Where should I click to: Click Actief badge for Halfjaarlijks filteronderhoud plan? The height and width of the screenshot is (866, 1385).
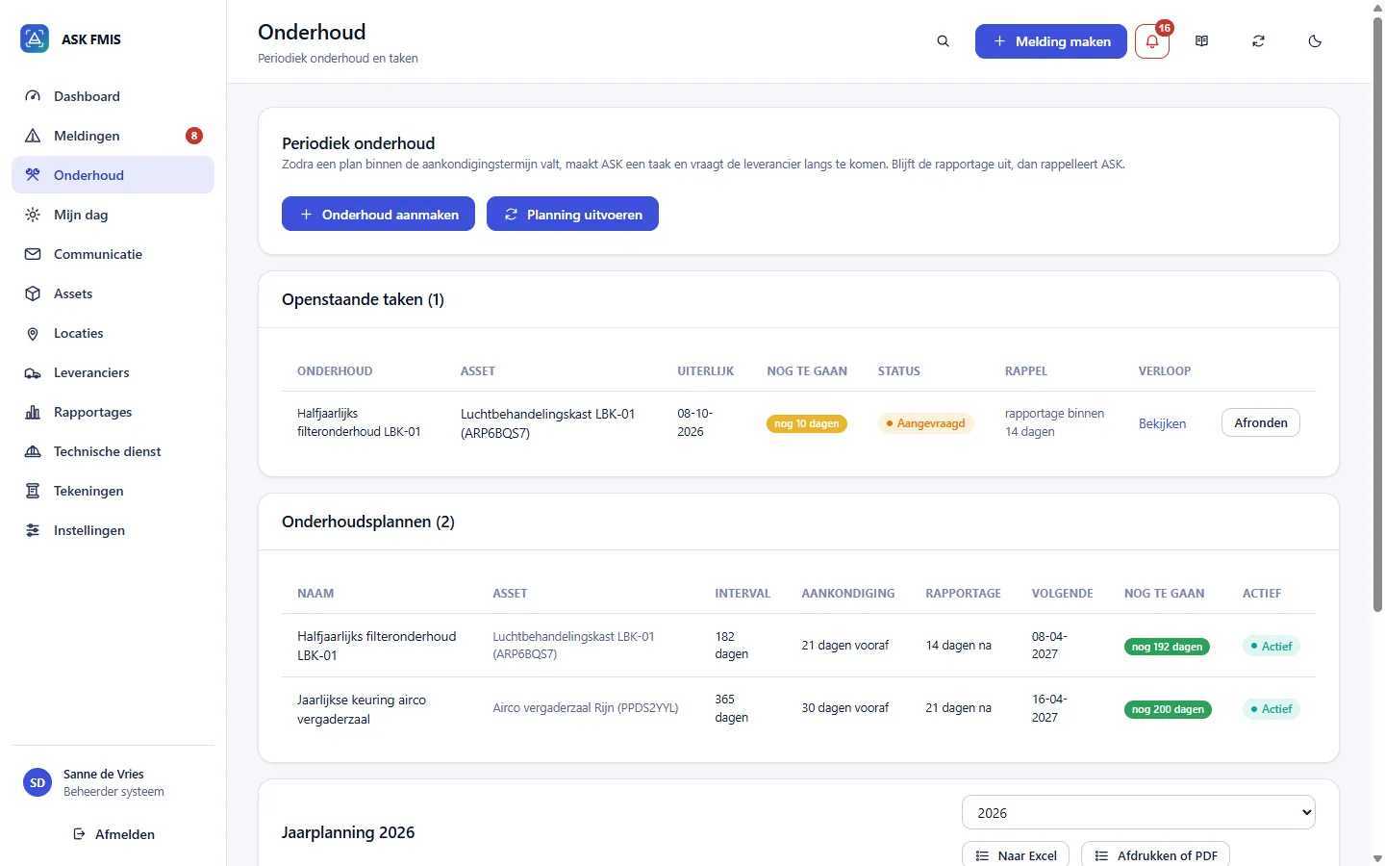[1272, 647]
